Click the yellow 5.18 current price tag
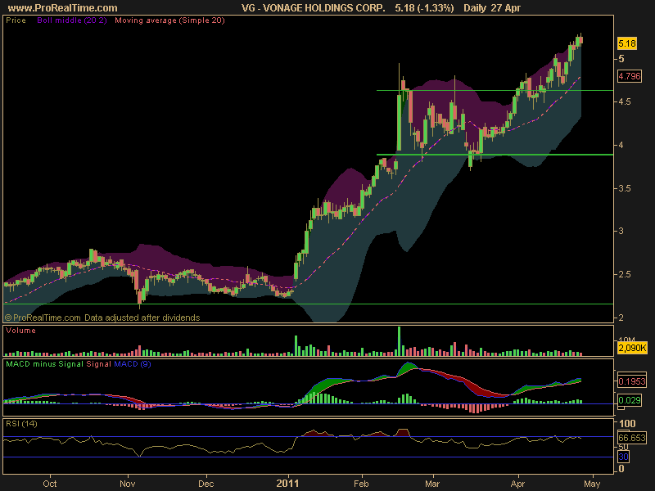Image resolution: width=655 pixels, height=491 pixels. [627, 43]
